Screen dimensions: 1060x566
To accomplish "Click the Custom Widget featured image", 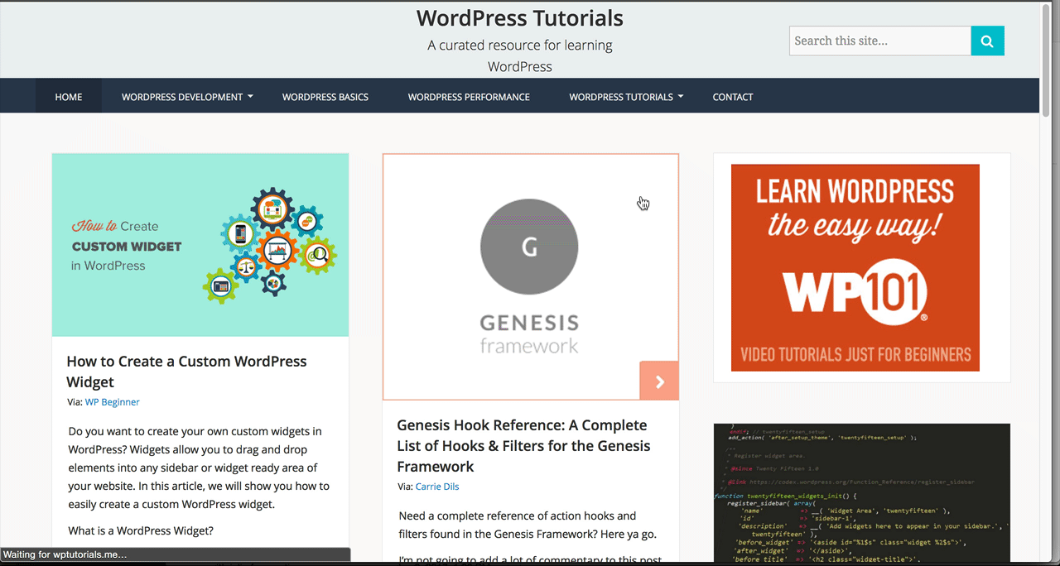I will click(x=200, y=245).
